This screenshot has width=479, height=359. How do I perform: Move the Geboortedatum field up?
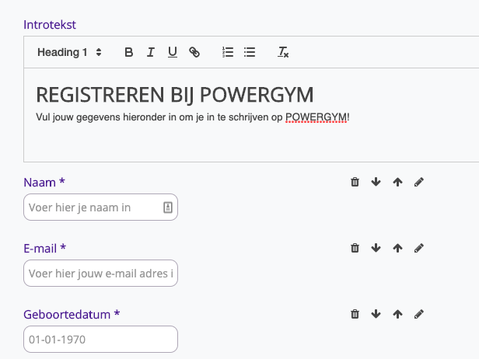pyautogui.click(x=397, y=314)
